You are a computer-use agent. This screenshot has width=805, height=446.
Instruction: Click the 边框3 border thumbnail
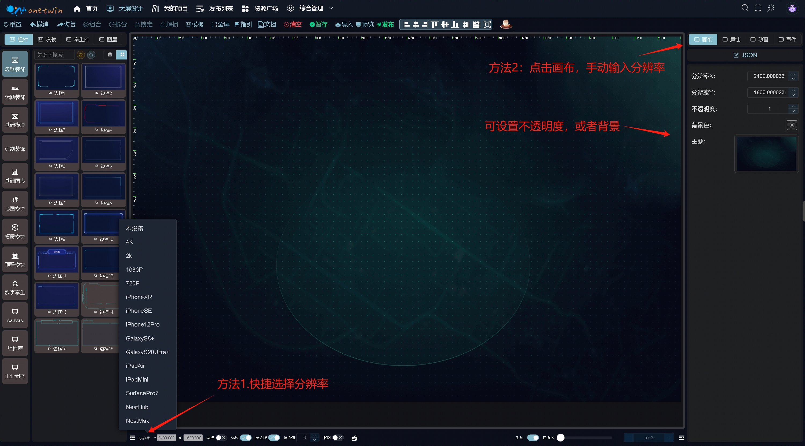point(57,114)
